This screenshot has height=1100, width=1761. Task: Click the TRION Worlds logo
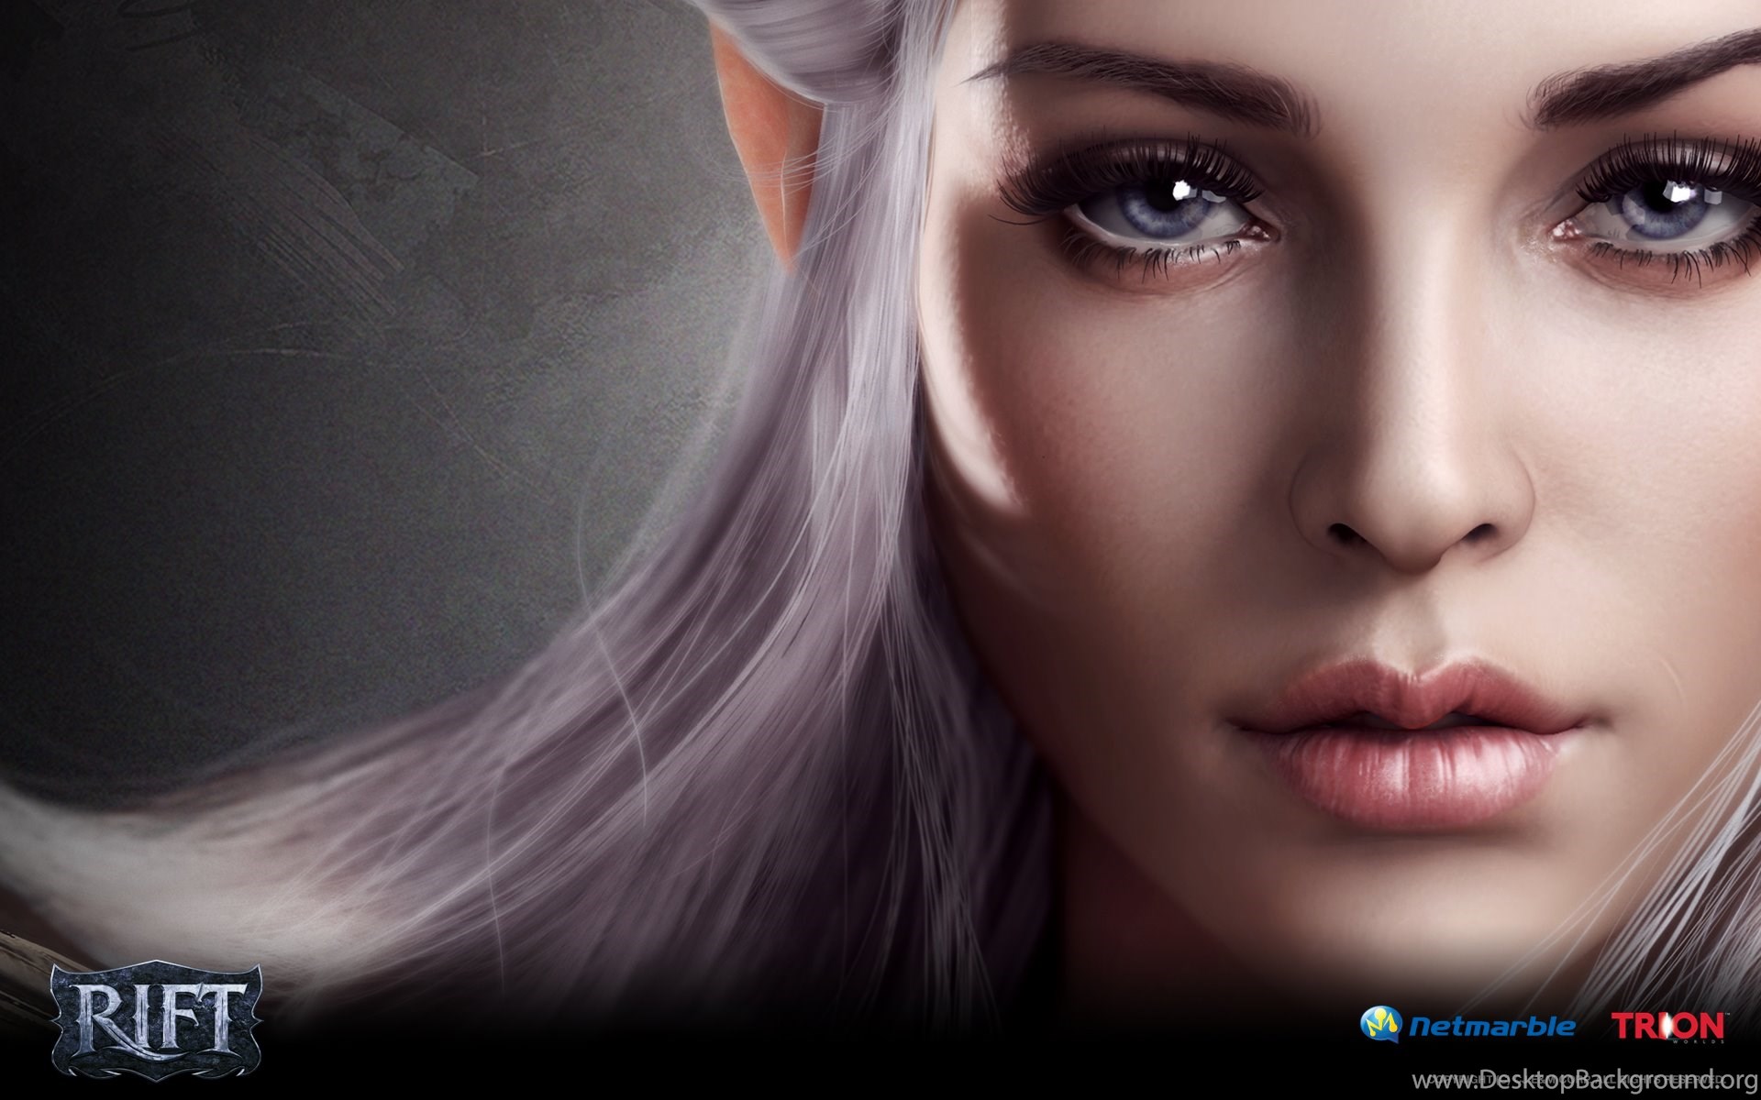1668,1027
